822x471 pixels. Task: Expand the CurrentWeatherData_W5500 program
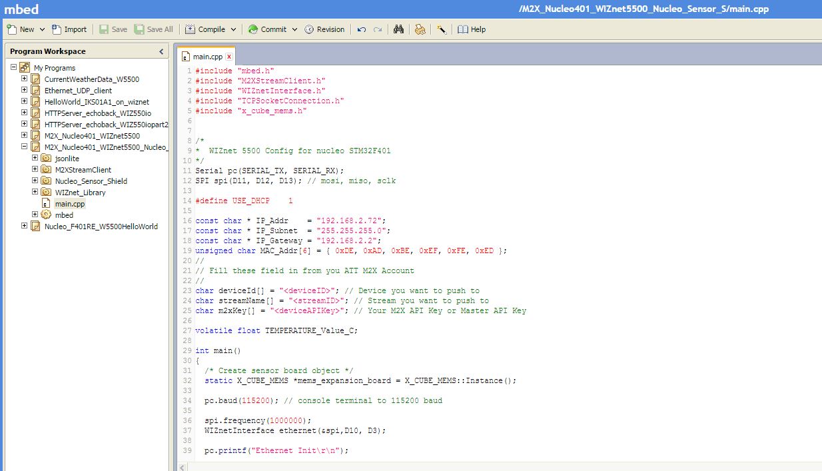click(x=25, y=79)
